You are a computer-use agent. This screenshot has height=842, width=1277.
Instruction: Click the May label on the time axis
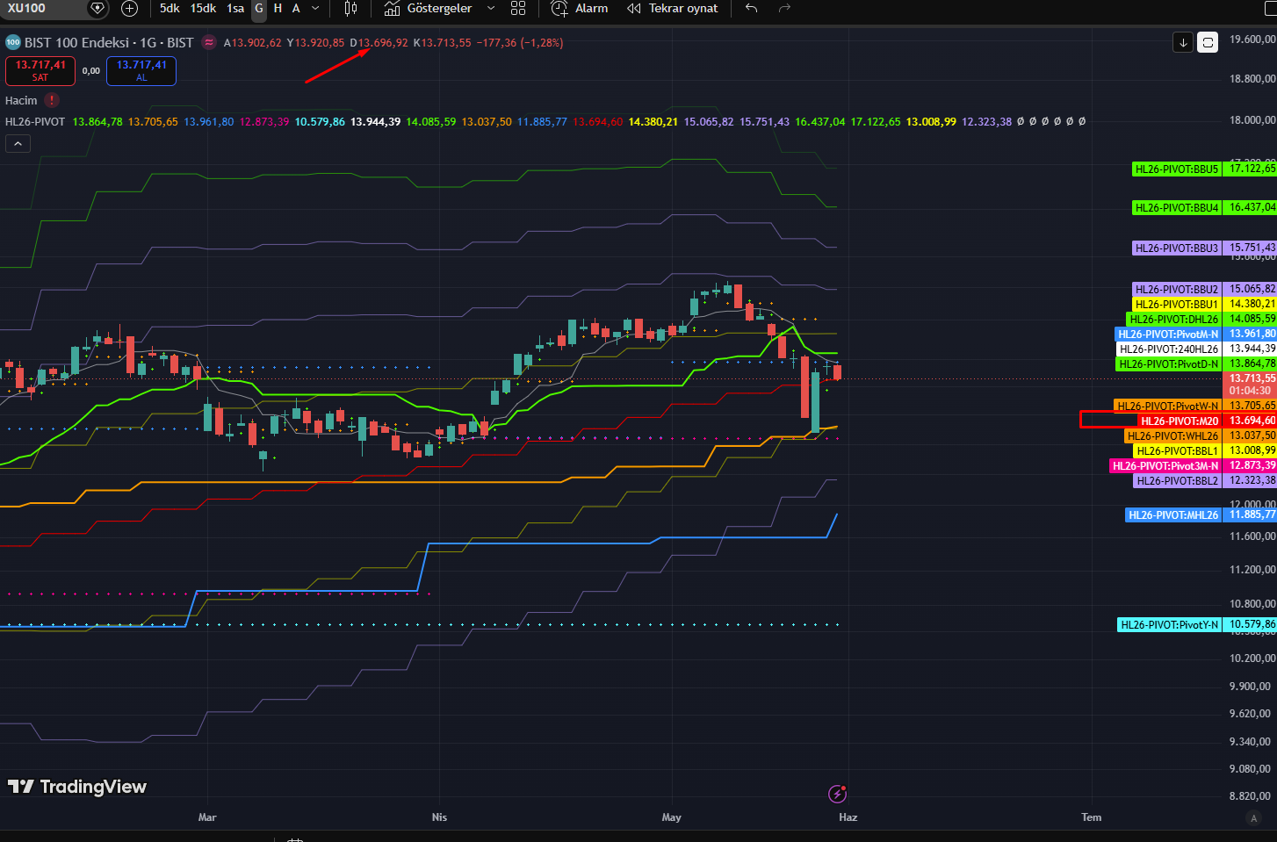(671, 817)
